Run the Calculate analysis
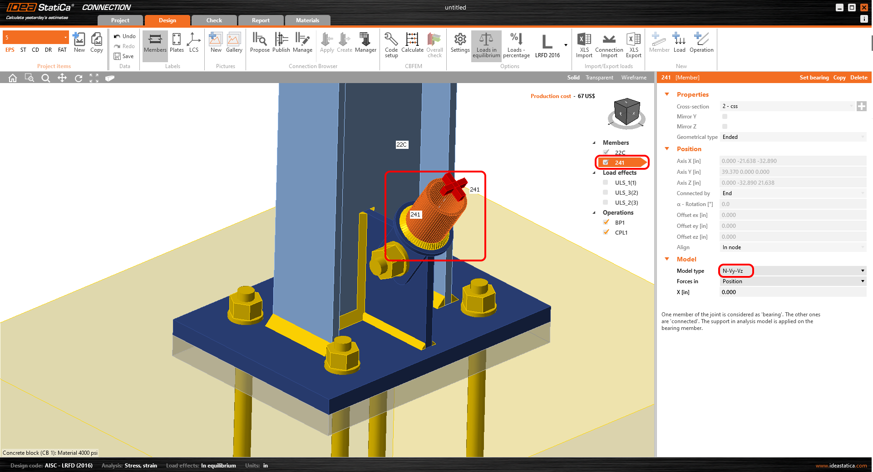 tap(412, 44)
